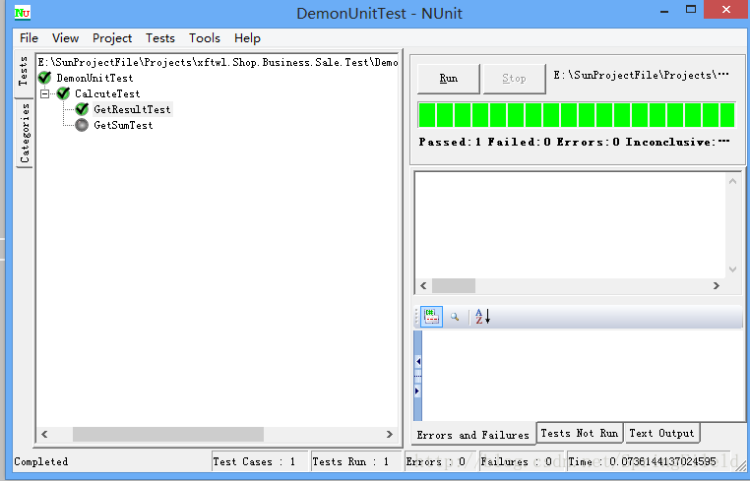Select GetResultTest in the tree

[132, 109]
